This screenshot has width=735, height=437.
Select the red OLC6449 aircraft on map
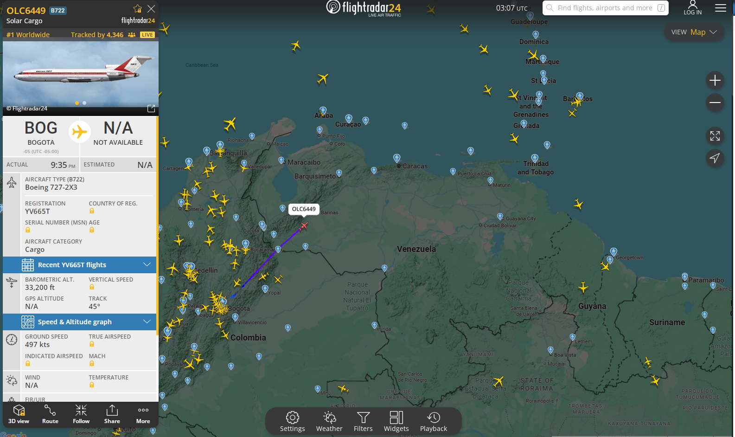click(304, 225)
